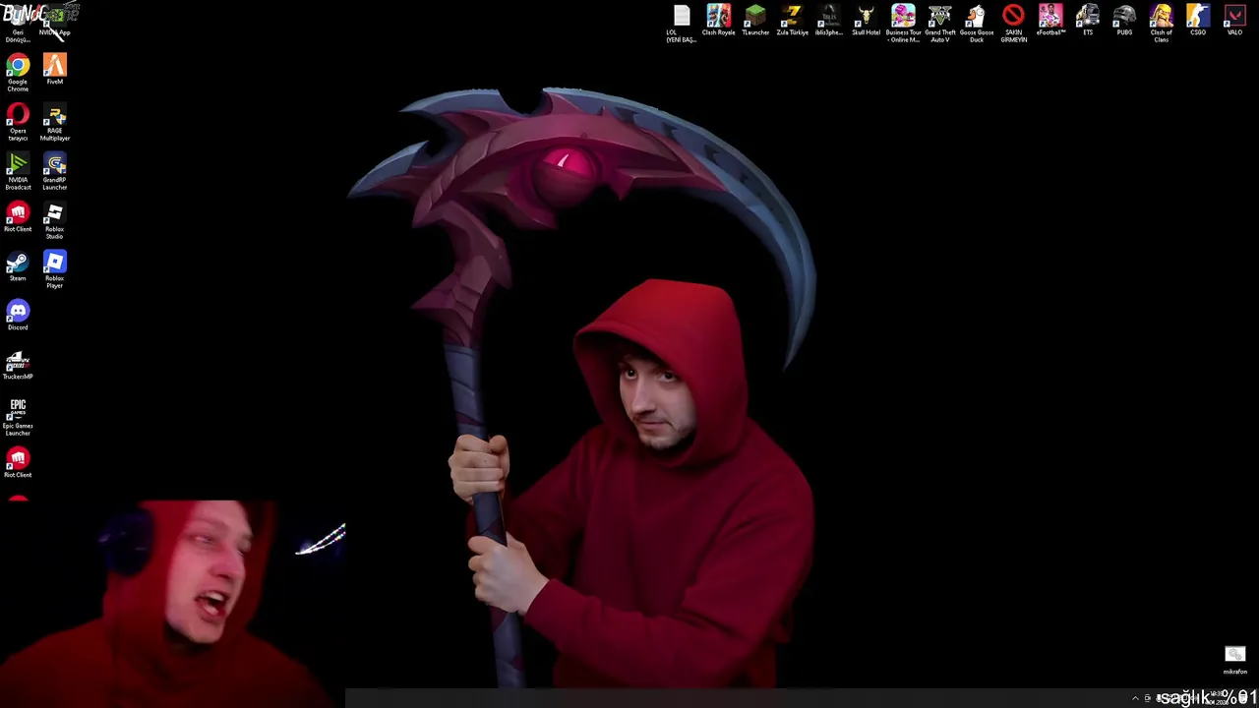The height and width of the screenshot is (708, 1259).
Task: Open Roblox Player shortcut
Action: click(x=55, y=267)
